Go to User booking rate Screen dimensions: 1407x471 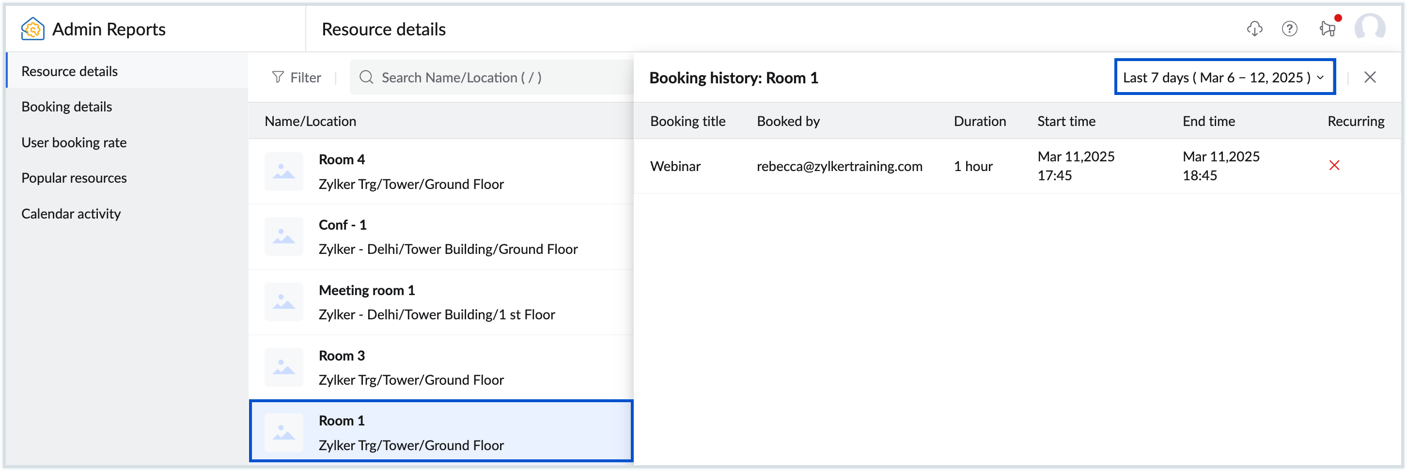click(74, 142)
